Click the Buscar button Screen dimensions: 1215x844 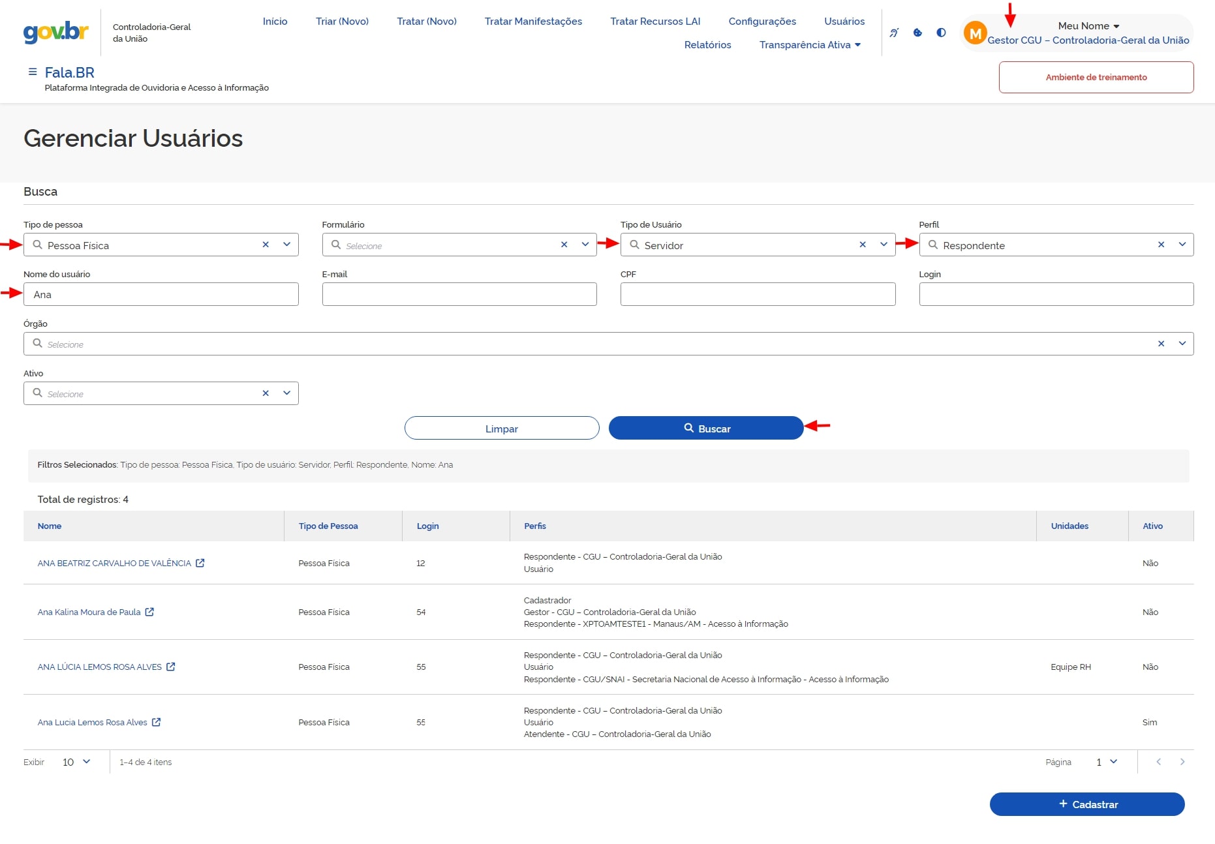click(x=706, y=428)
